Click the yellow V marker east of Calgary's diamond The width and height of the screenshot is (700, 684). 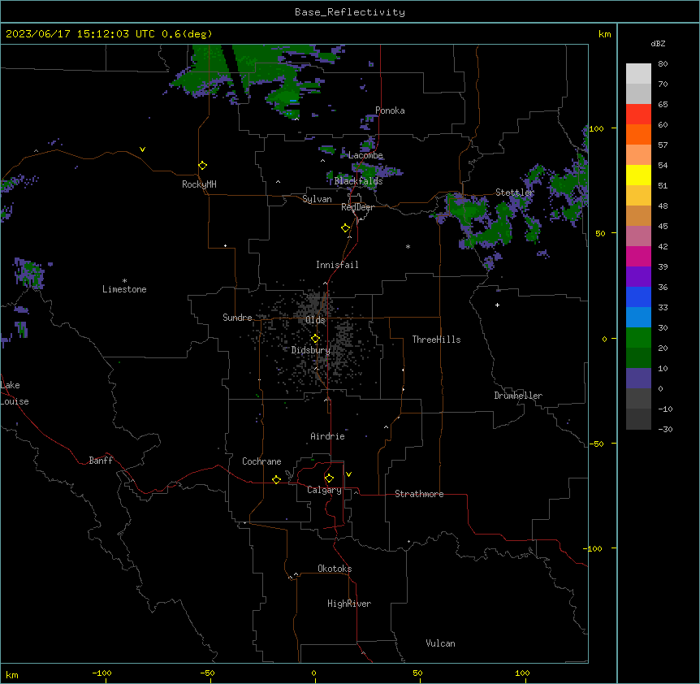(348, 474)
